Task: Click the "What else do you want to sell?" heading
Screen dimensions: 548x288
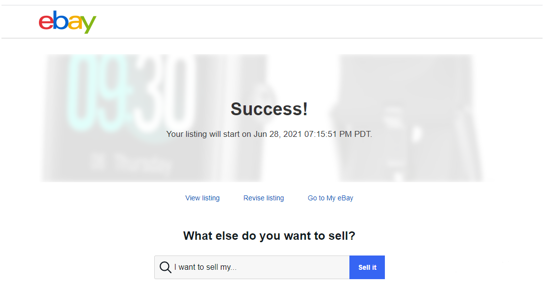Action: tap(269, 236)
